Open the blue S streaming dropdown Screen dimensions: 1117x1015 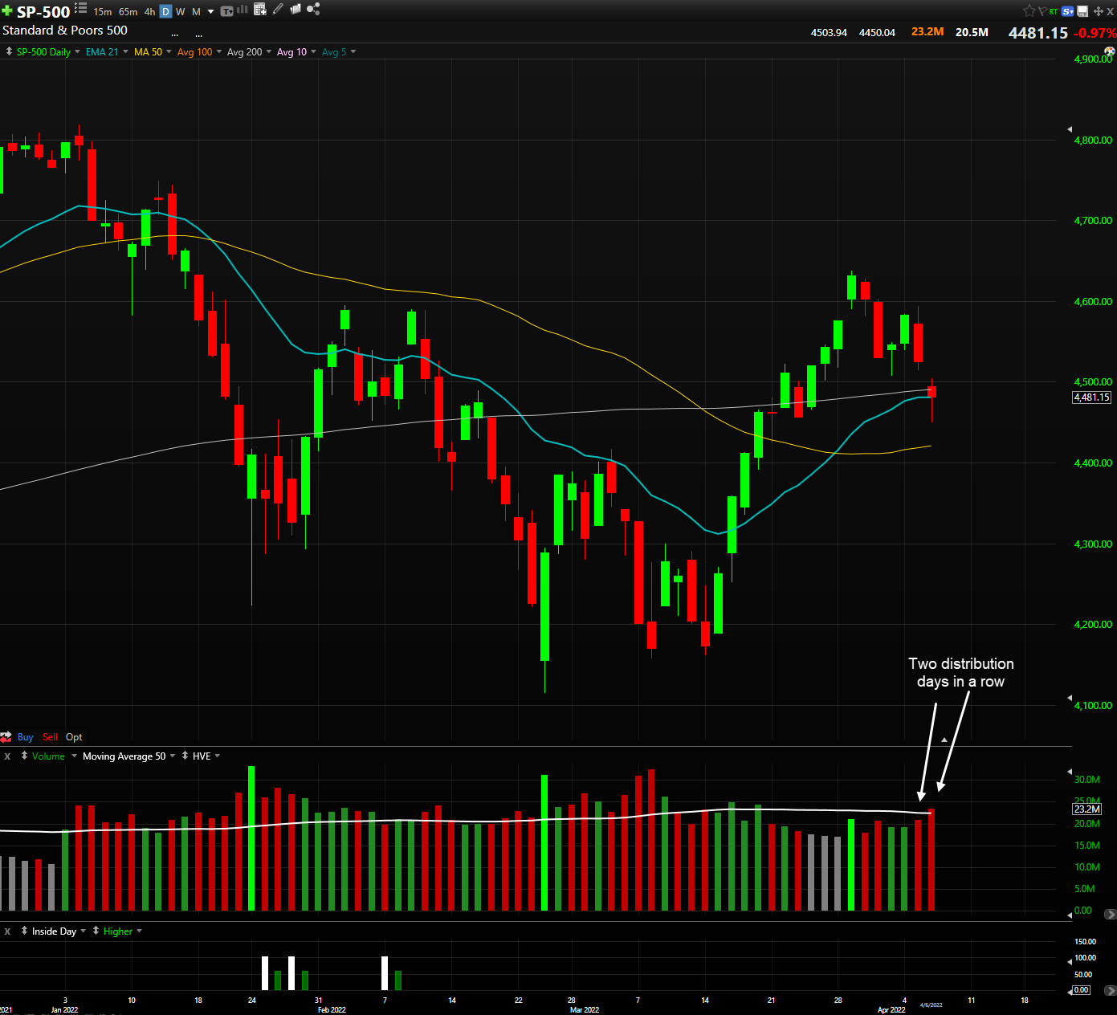[x=1067, y=11]
